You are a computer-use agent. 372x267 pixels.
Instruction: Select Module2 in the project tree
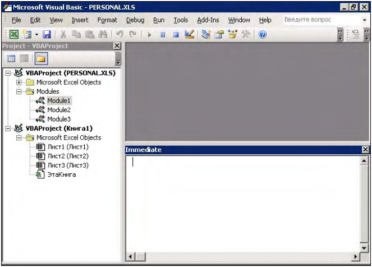click(x=59, y=110)
